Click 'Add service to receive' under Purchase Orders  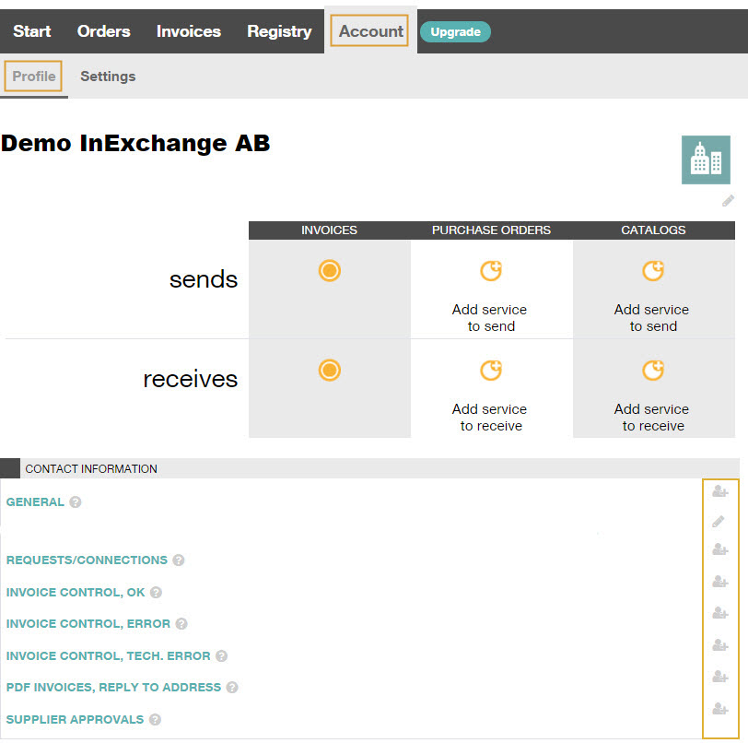(x=490, y=418)
